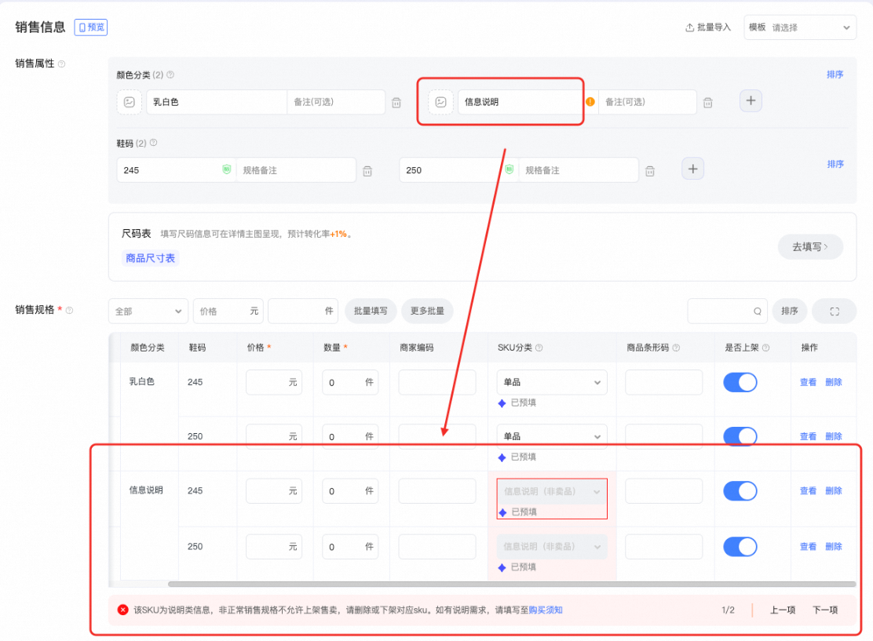Viewport: 873px width, 641px height.
Task: Click help icon beside 鞋码 (2)
Action: tap(154, 143)
